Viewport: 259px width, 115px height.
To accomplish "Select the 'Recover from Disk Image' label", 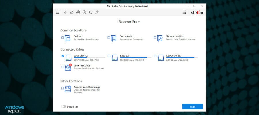I will [87, 87].
